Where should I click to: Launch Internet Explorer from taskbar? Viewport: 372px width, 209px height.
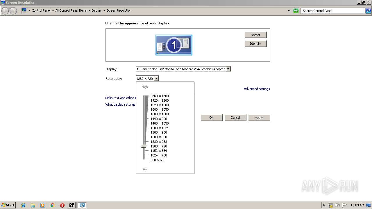(23, 205)
